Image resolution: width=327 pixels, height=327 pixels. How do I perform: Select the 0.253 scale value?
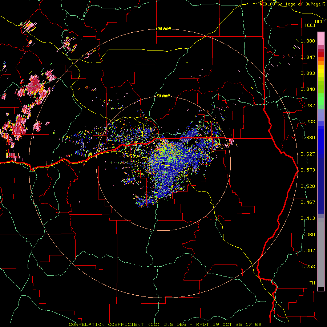click(308, 267)
